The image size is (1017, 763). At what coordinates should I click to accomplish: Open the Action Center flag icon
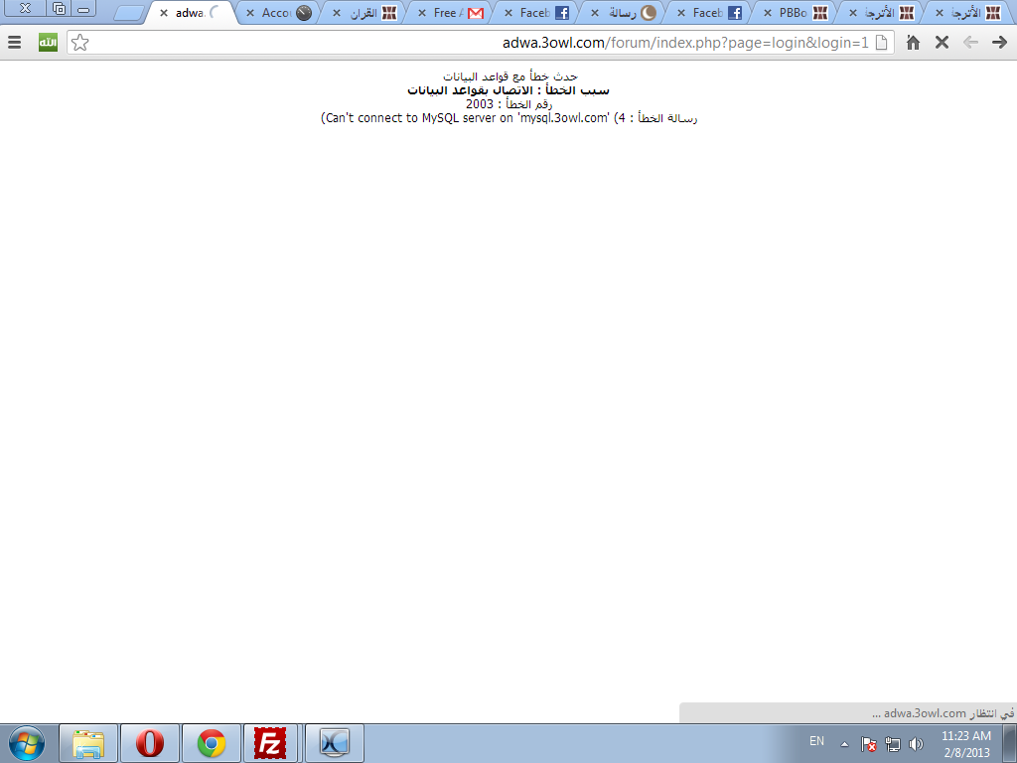[x=869, y=744]
